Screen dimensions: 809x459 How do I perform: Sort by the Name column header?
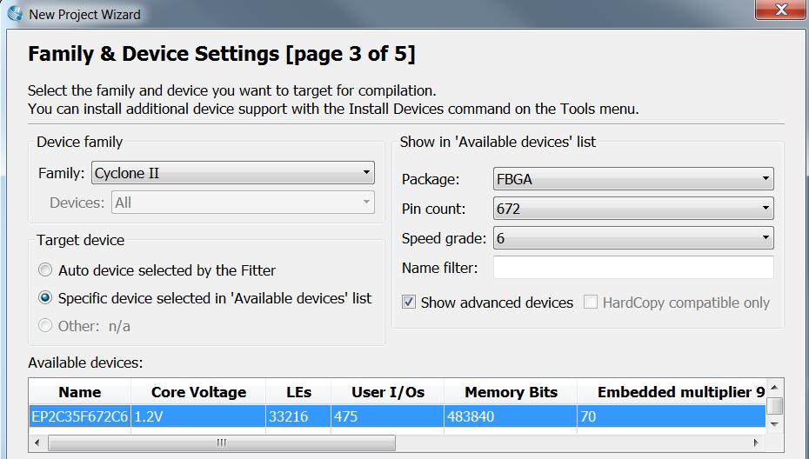coord(79,392)
